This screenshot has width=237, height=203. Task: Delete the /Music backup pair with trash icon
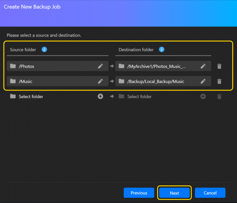[219, 81]
